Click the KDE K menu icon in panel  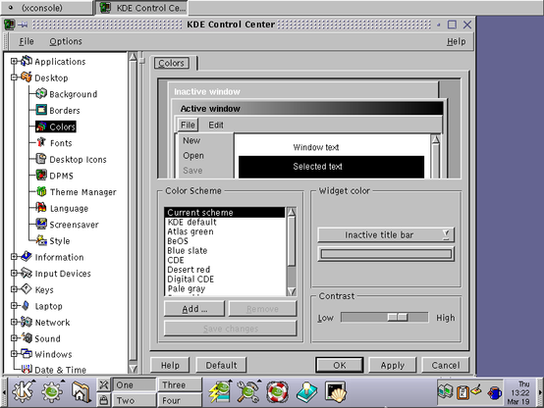[23, 392]
